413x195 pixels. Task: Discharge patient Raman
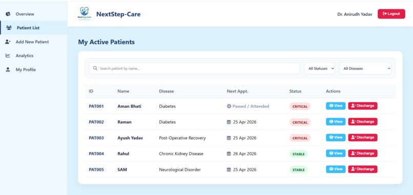363,122
